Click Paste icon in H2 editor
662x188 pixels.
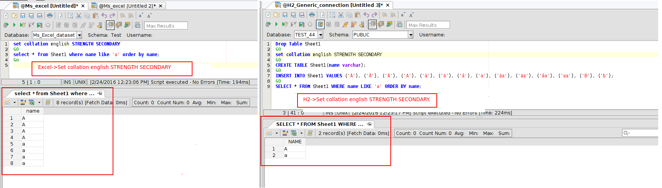(x=358, y=15)
